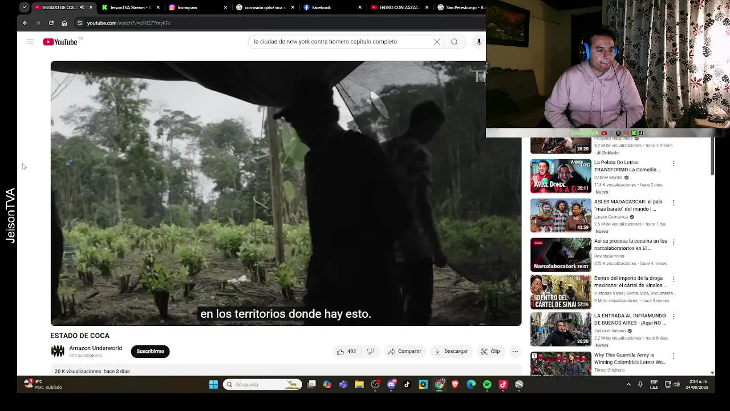This screenshot has width=730, height=411.
Task: Open the browser home page button
Action: coord(64,23)
